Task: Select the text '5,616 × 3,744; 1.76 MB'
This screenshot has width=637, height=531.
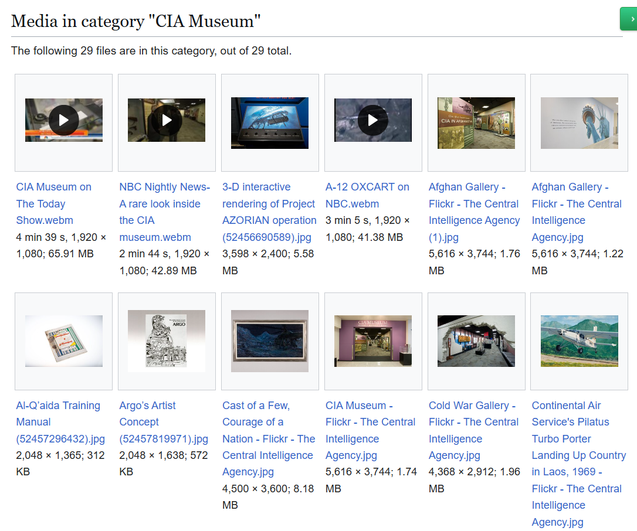Action: [474, 262]
